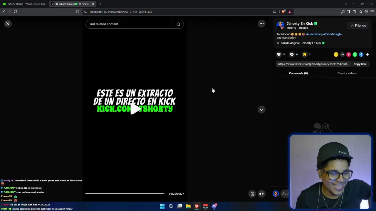Open the Brave VPN shield icon
This screenshot has height=211, width=376.
pyautogui.click(x=366, y=12)
